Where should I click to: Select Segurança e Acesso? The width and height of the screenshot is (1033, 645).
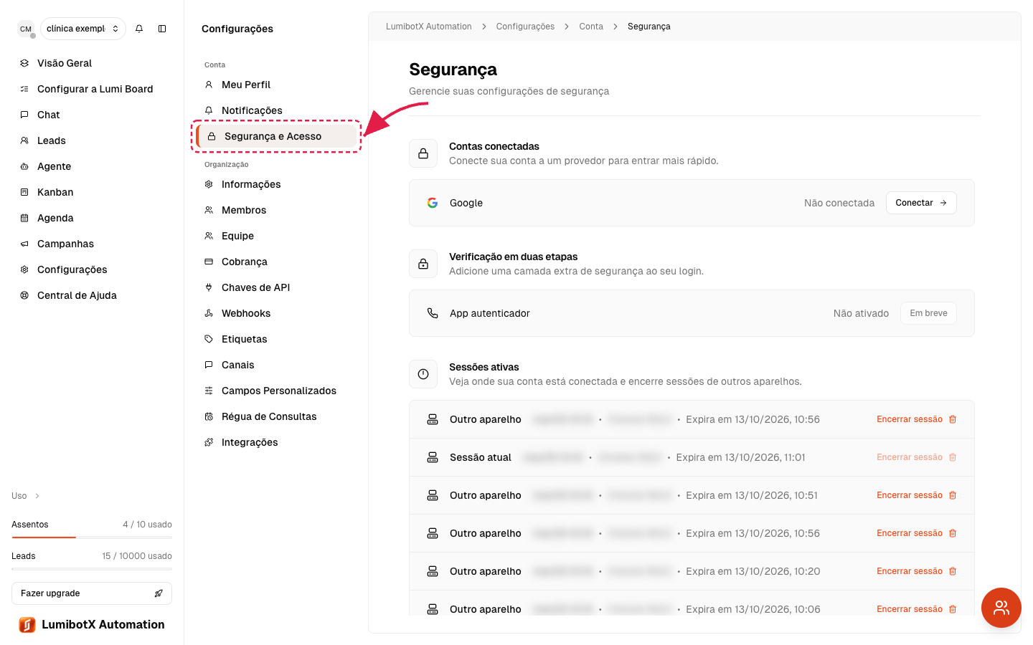pyautogui.click(x=277, y=136)
